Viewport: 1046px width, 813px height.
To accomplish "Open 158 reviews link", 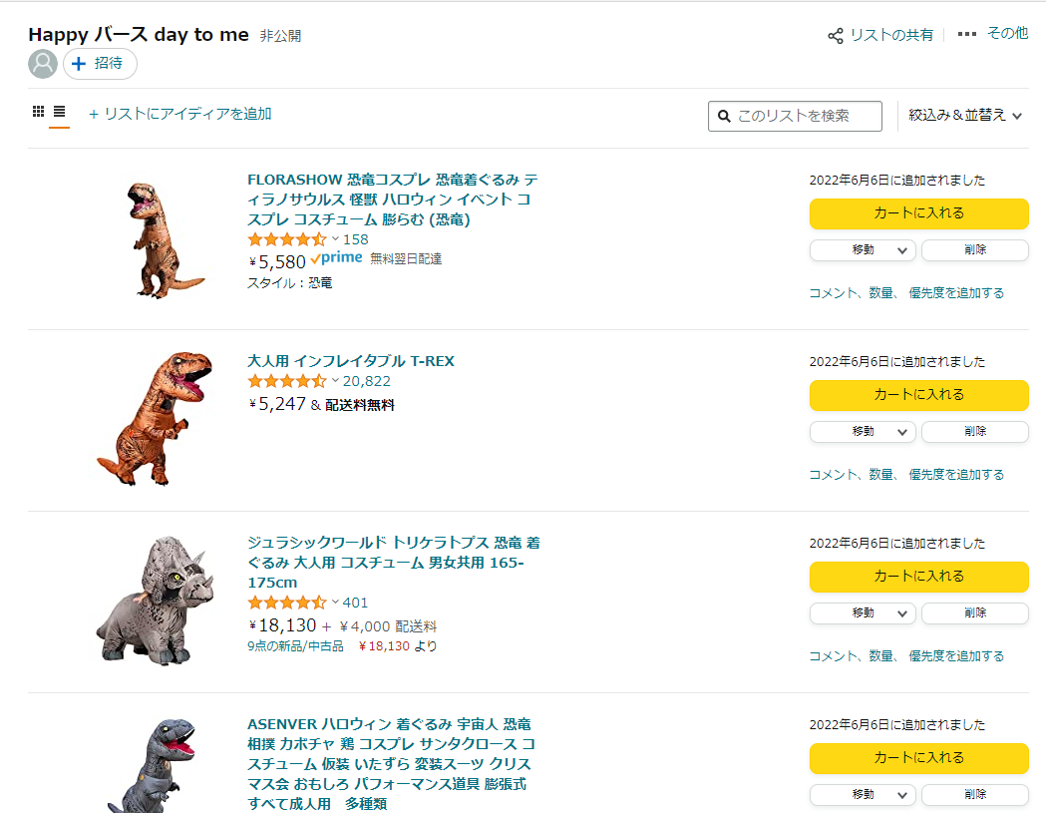I will (356, 239).
